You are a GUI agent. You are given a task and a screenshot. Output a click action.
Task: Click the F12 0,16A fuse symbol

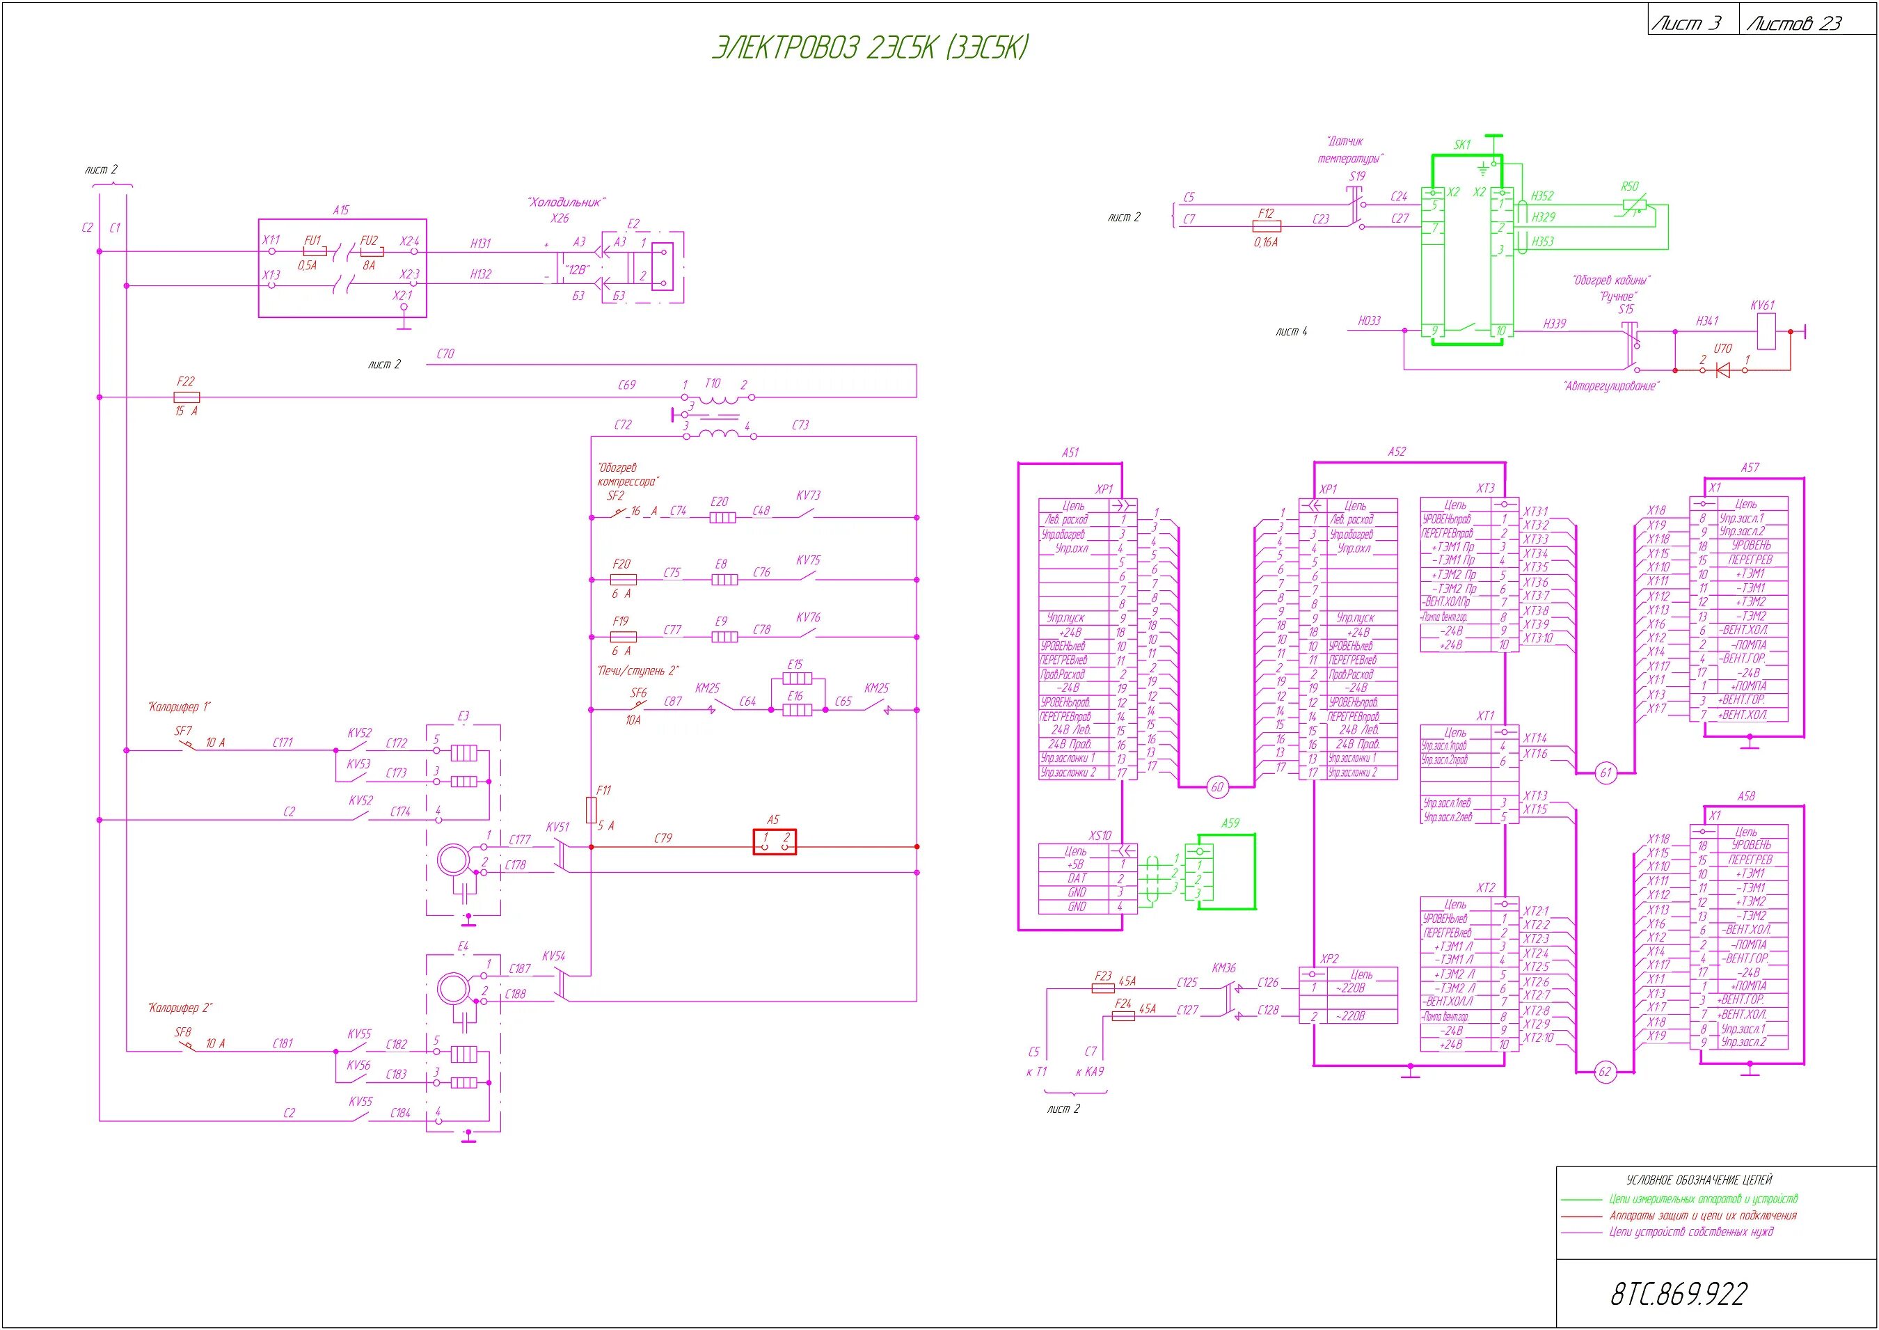click(x=1266, y=227)
